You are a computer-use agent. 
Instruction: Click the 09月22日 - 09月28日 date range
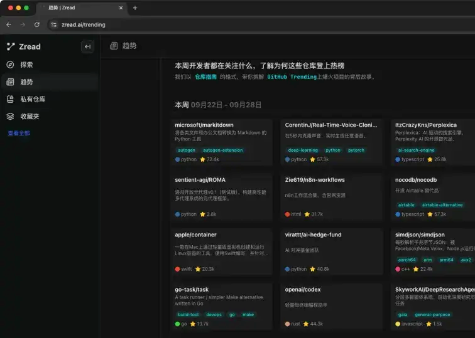226,105
